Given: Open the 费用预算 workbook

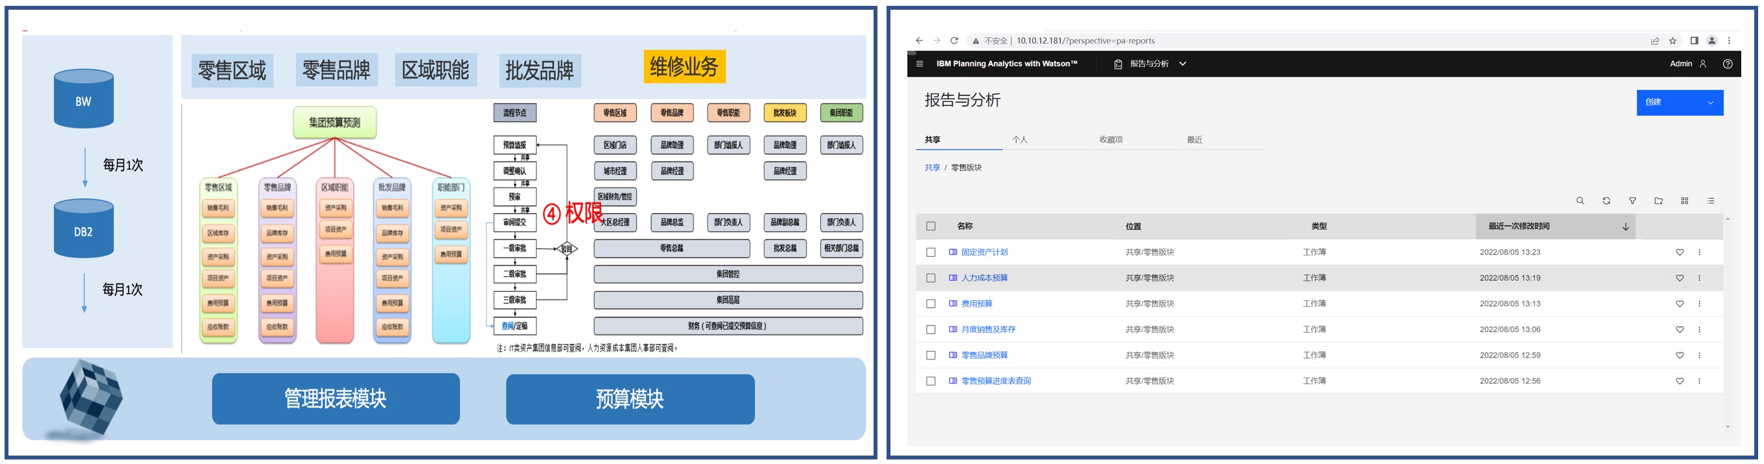Looking at the screenshot, I should click(976, 304).
